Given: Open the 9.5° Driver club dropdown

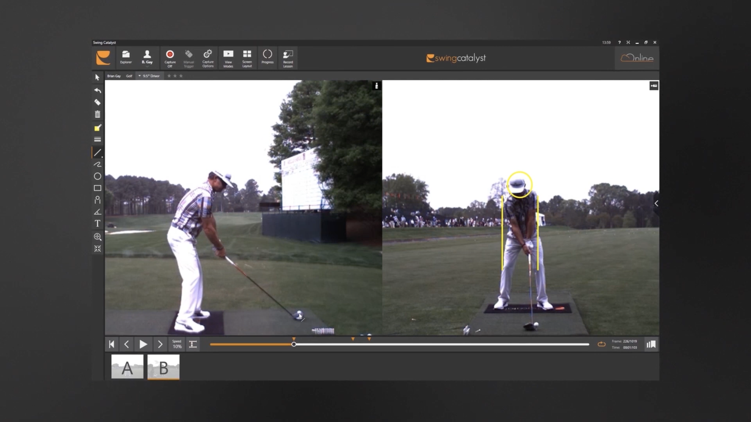Looking at the screenshot, I should coord(149,76).
